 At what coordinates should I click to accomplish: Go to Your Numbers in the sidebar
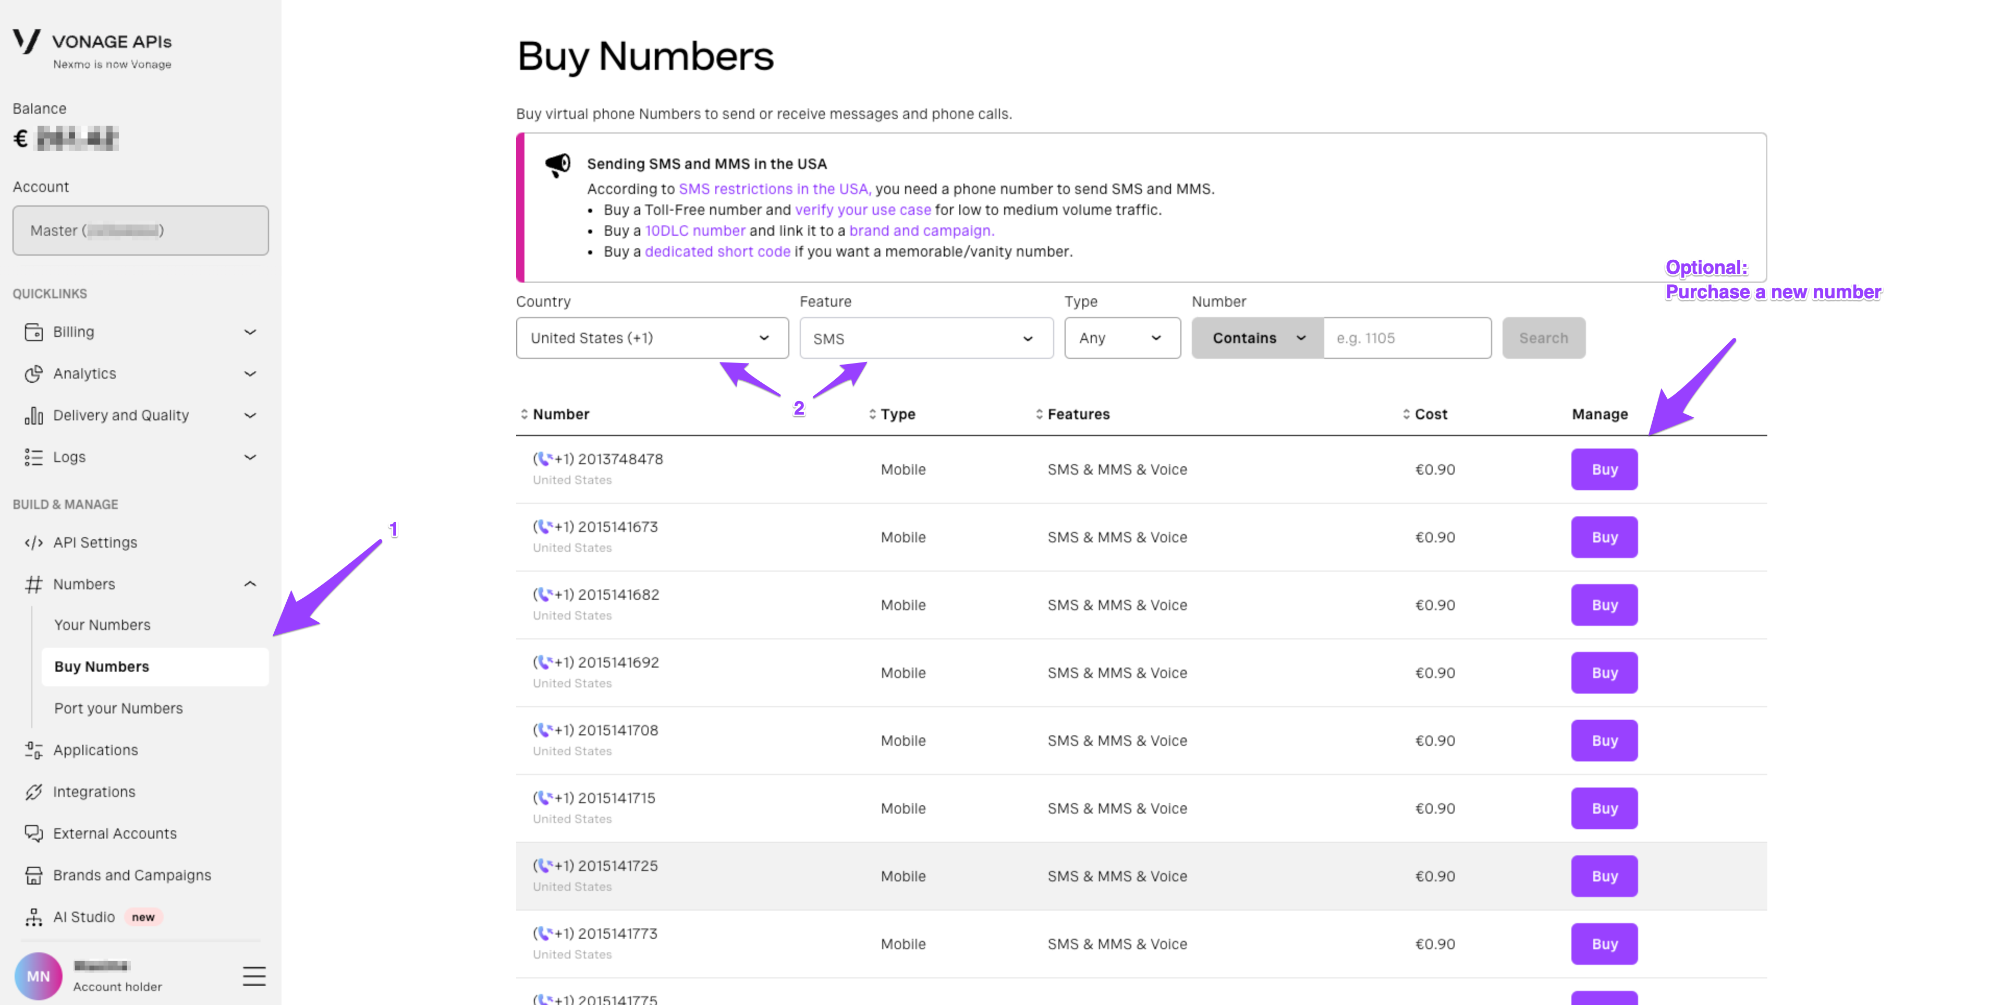pyautogui.click(x=103, y=625)
